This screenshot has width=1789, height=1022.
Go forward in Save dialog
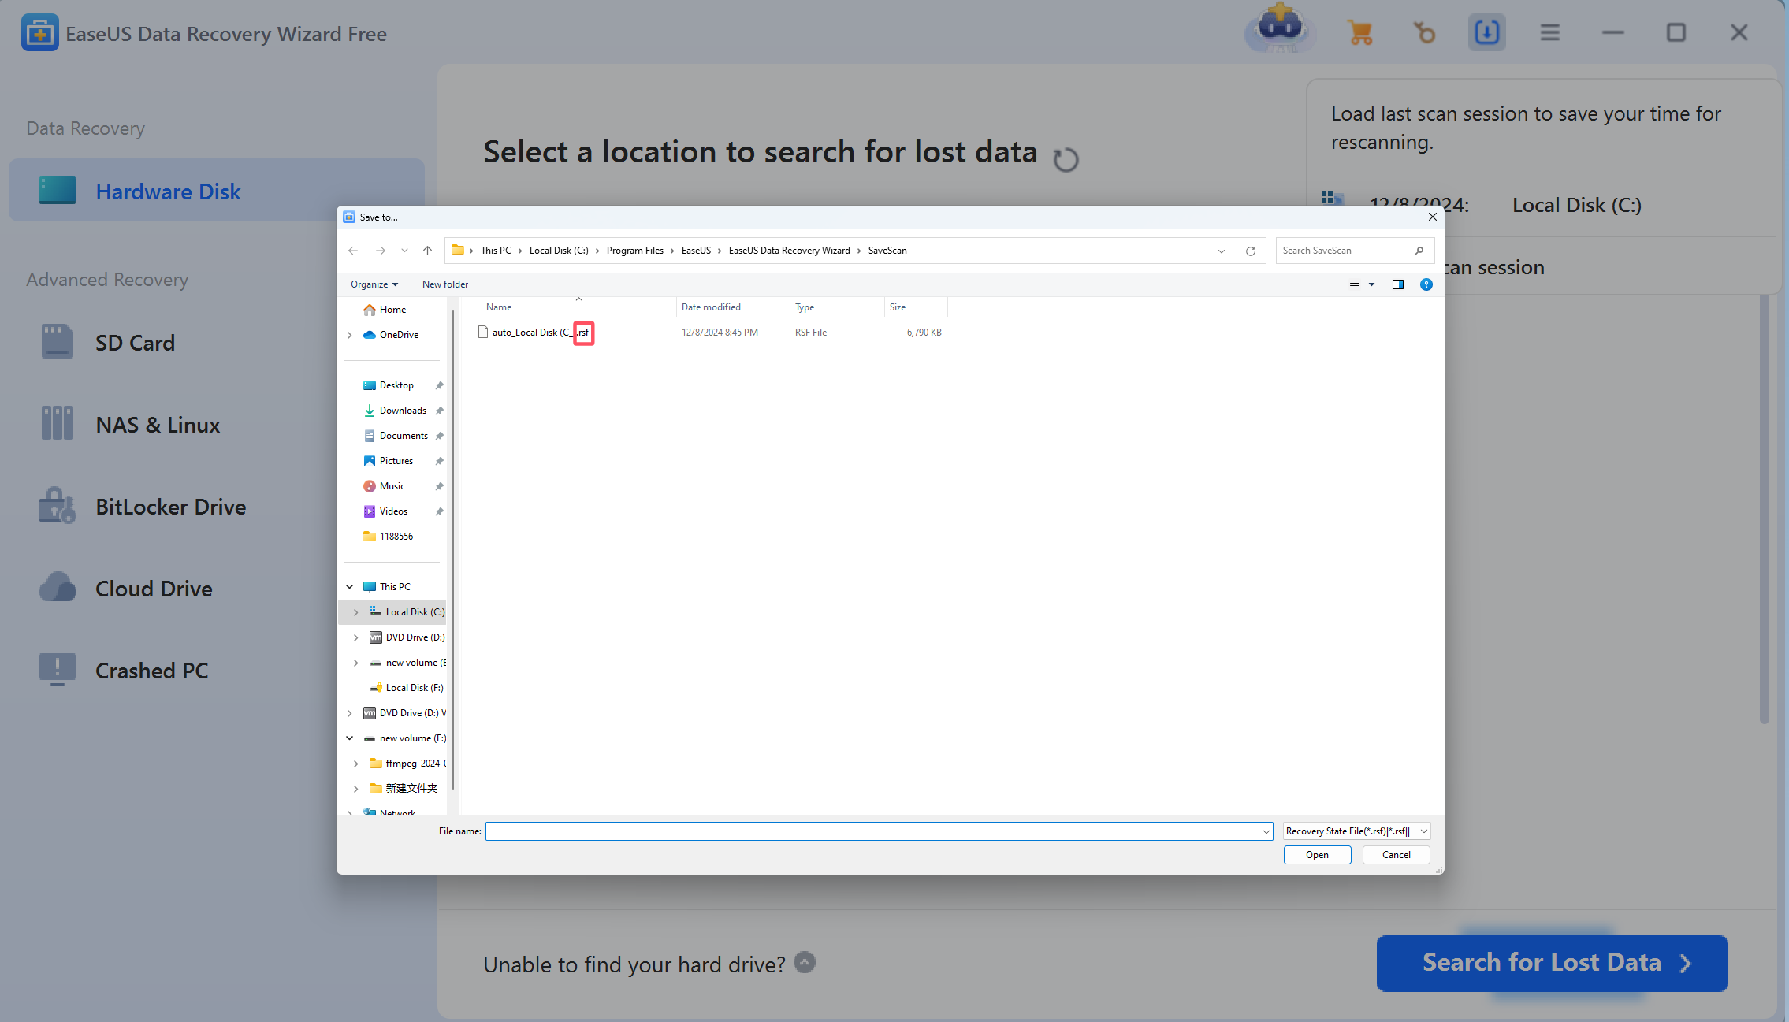coord(381,251)
